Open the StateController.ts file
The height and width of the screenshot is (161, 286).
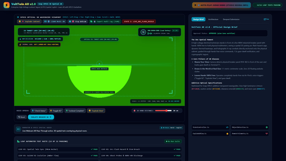210,127
